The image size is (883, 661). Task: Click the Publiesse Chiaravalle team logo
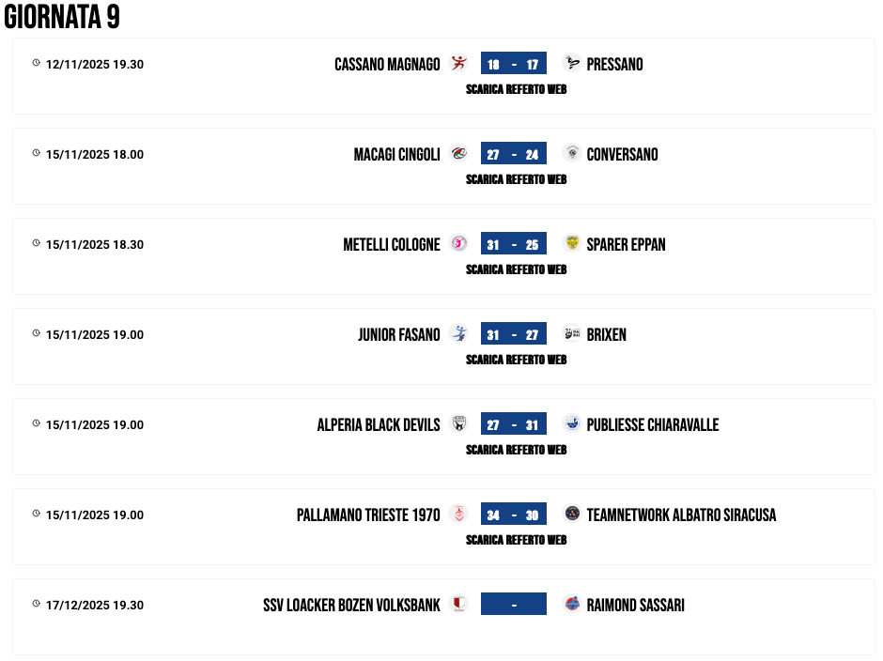click(x=571, y=423)
